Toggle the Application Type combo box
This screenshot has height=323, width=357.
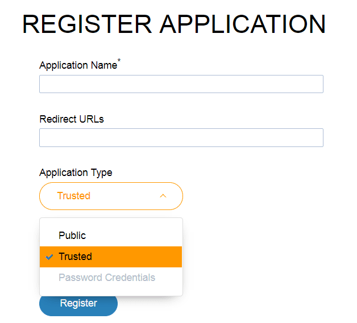(111, 196)
